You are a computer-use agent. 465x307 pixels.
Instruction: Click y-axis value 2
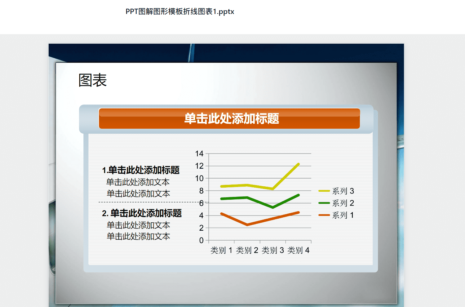click(x=201, y=228)
